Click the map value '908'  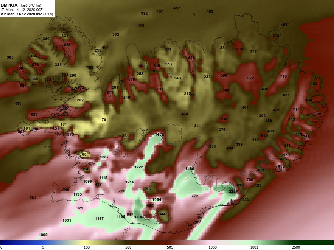281,166
